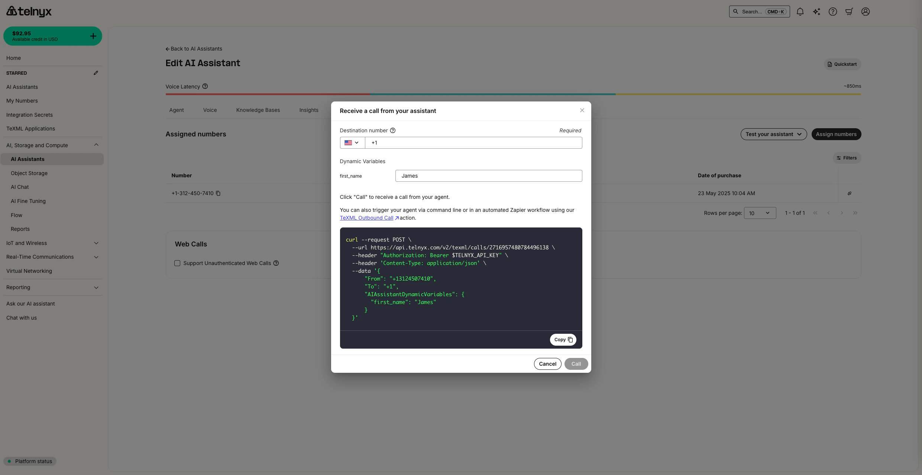This screenshot has height=475, width=922.
Task: Click the Copy button in code block
Action: tap(563, 340)
